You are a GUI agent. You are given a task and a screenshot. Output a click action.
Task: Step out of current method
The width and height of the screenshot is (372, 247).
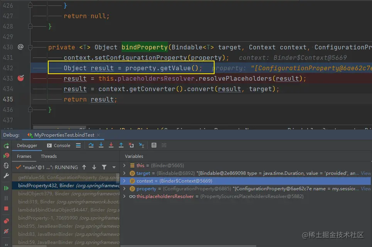click(x=121, y=145)
